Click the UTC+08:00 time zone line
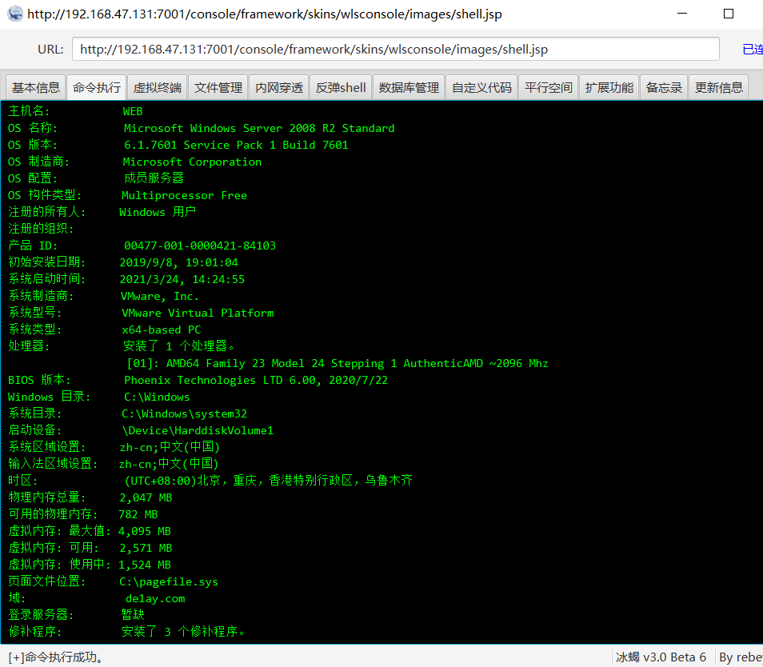 (269, 481)
